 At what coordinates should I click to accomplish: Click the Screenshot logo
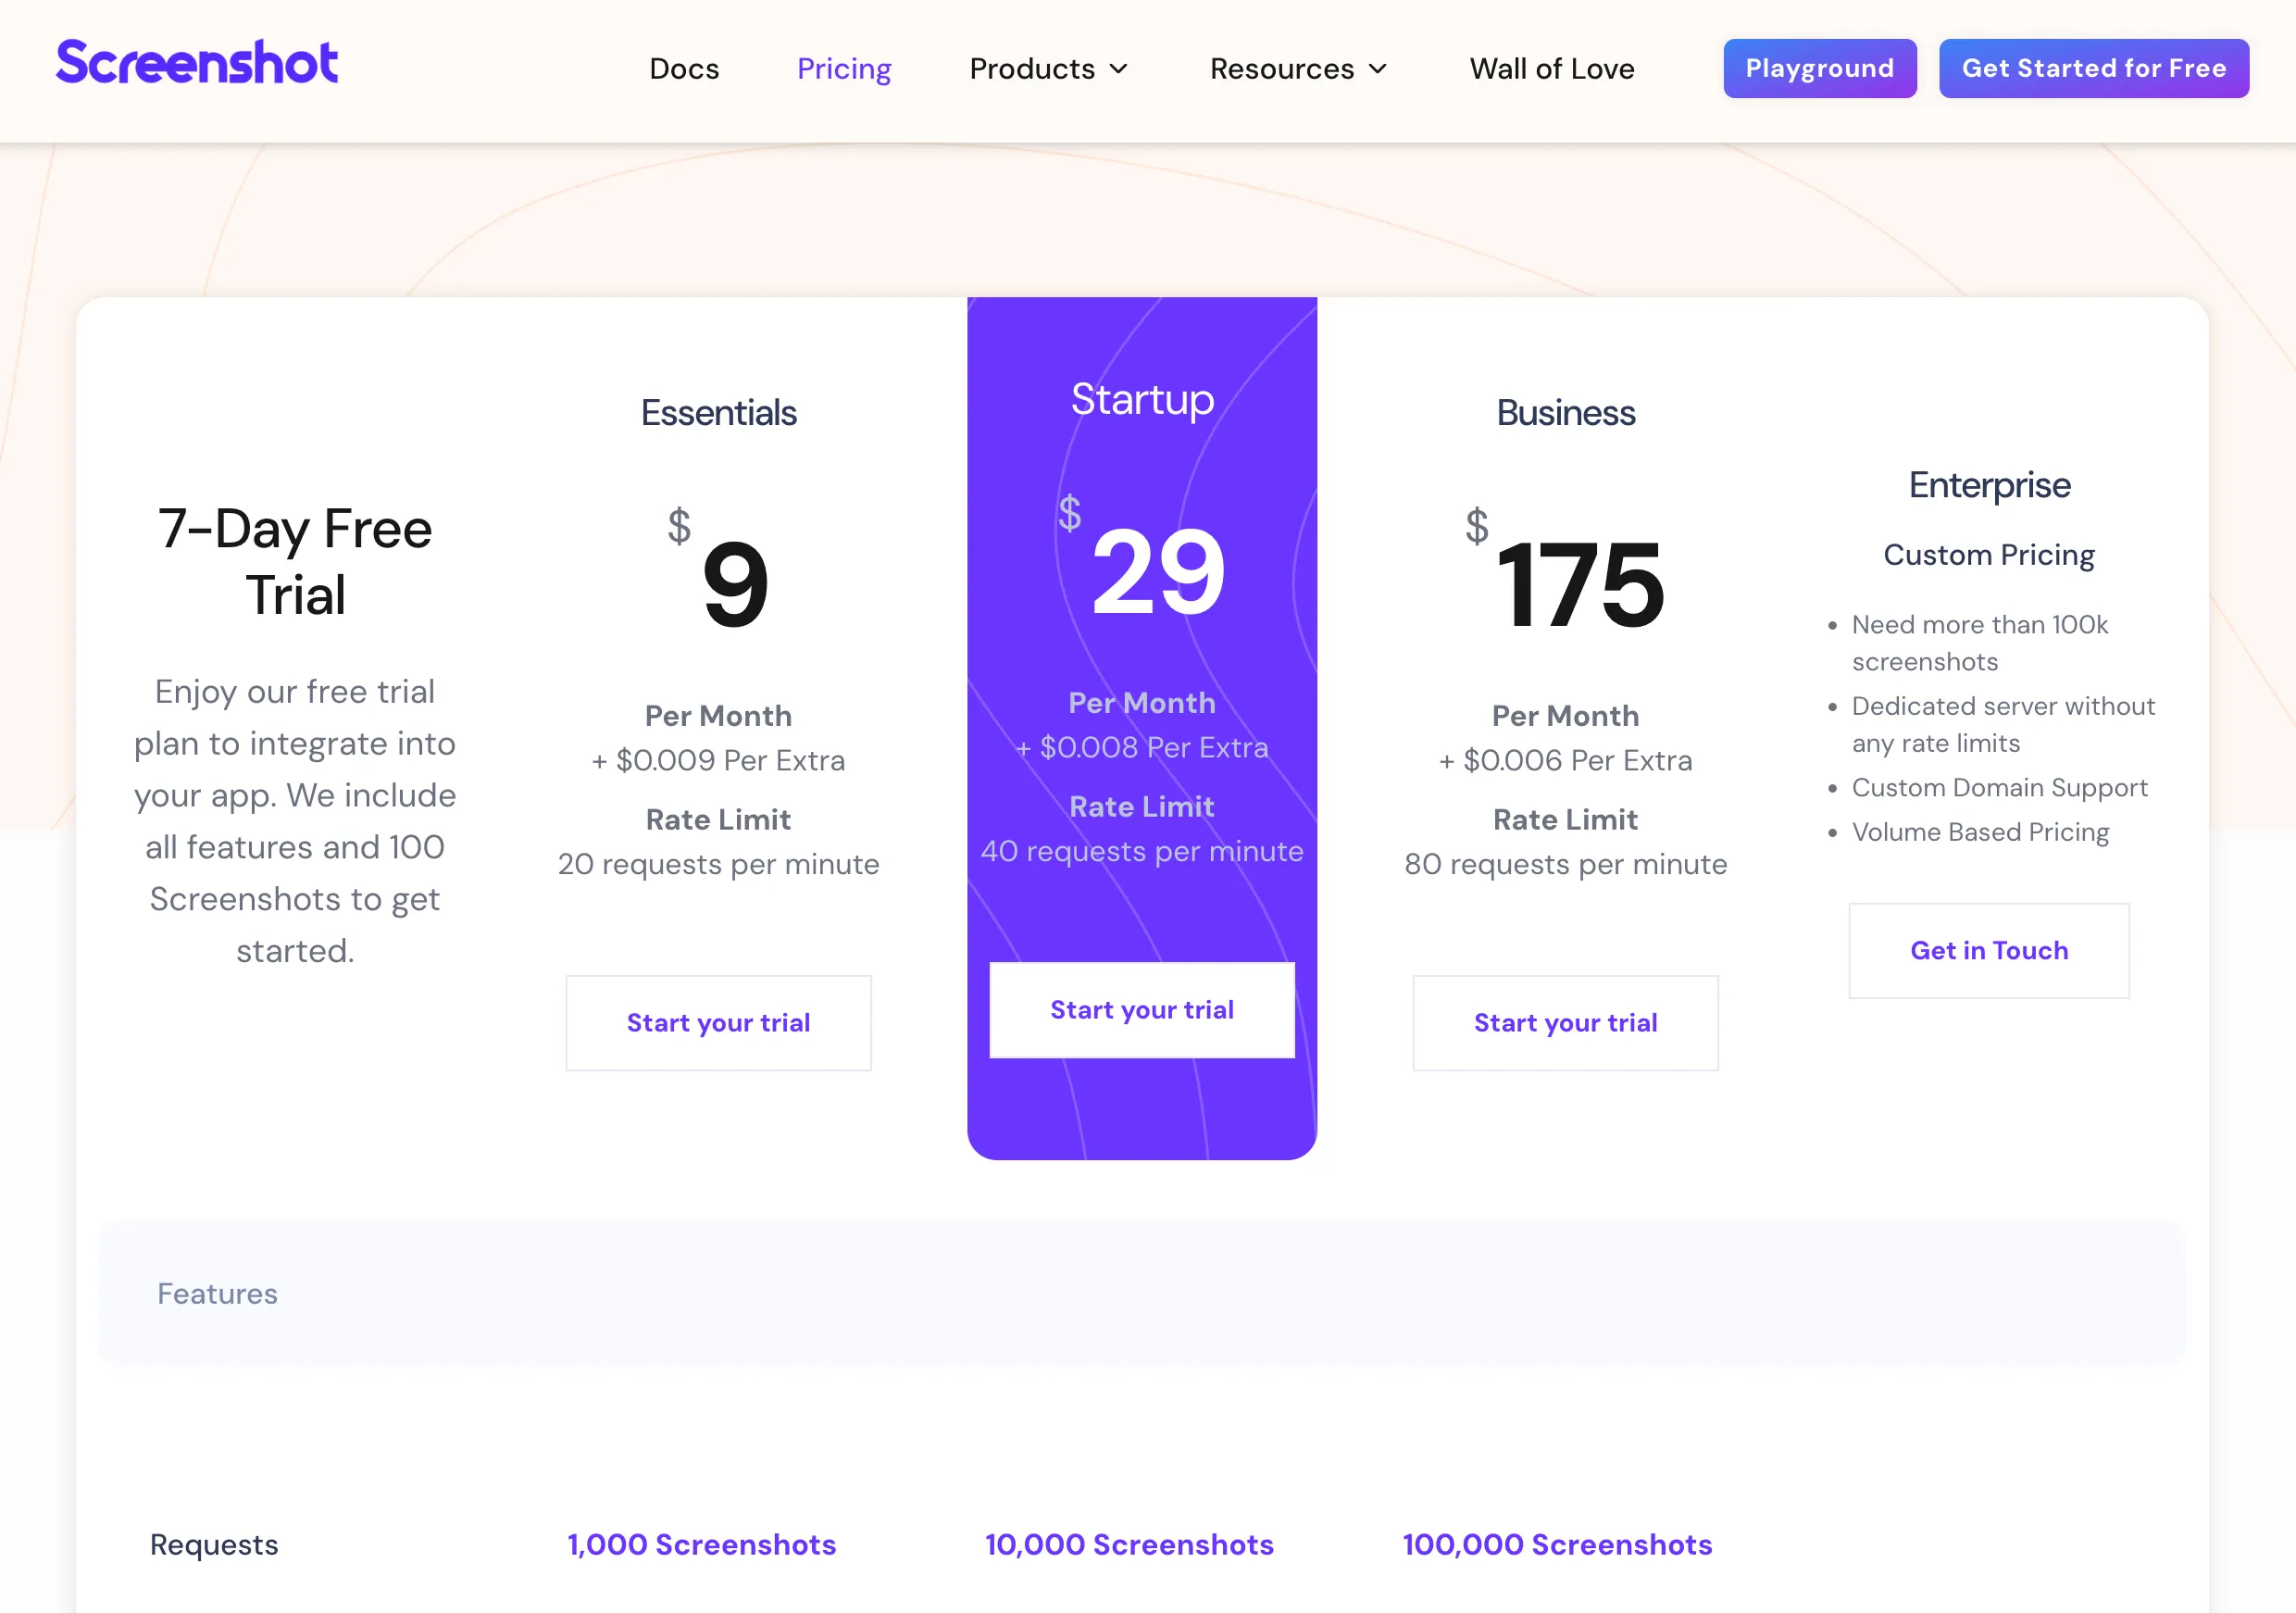[x=198, y=63]
